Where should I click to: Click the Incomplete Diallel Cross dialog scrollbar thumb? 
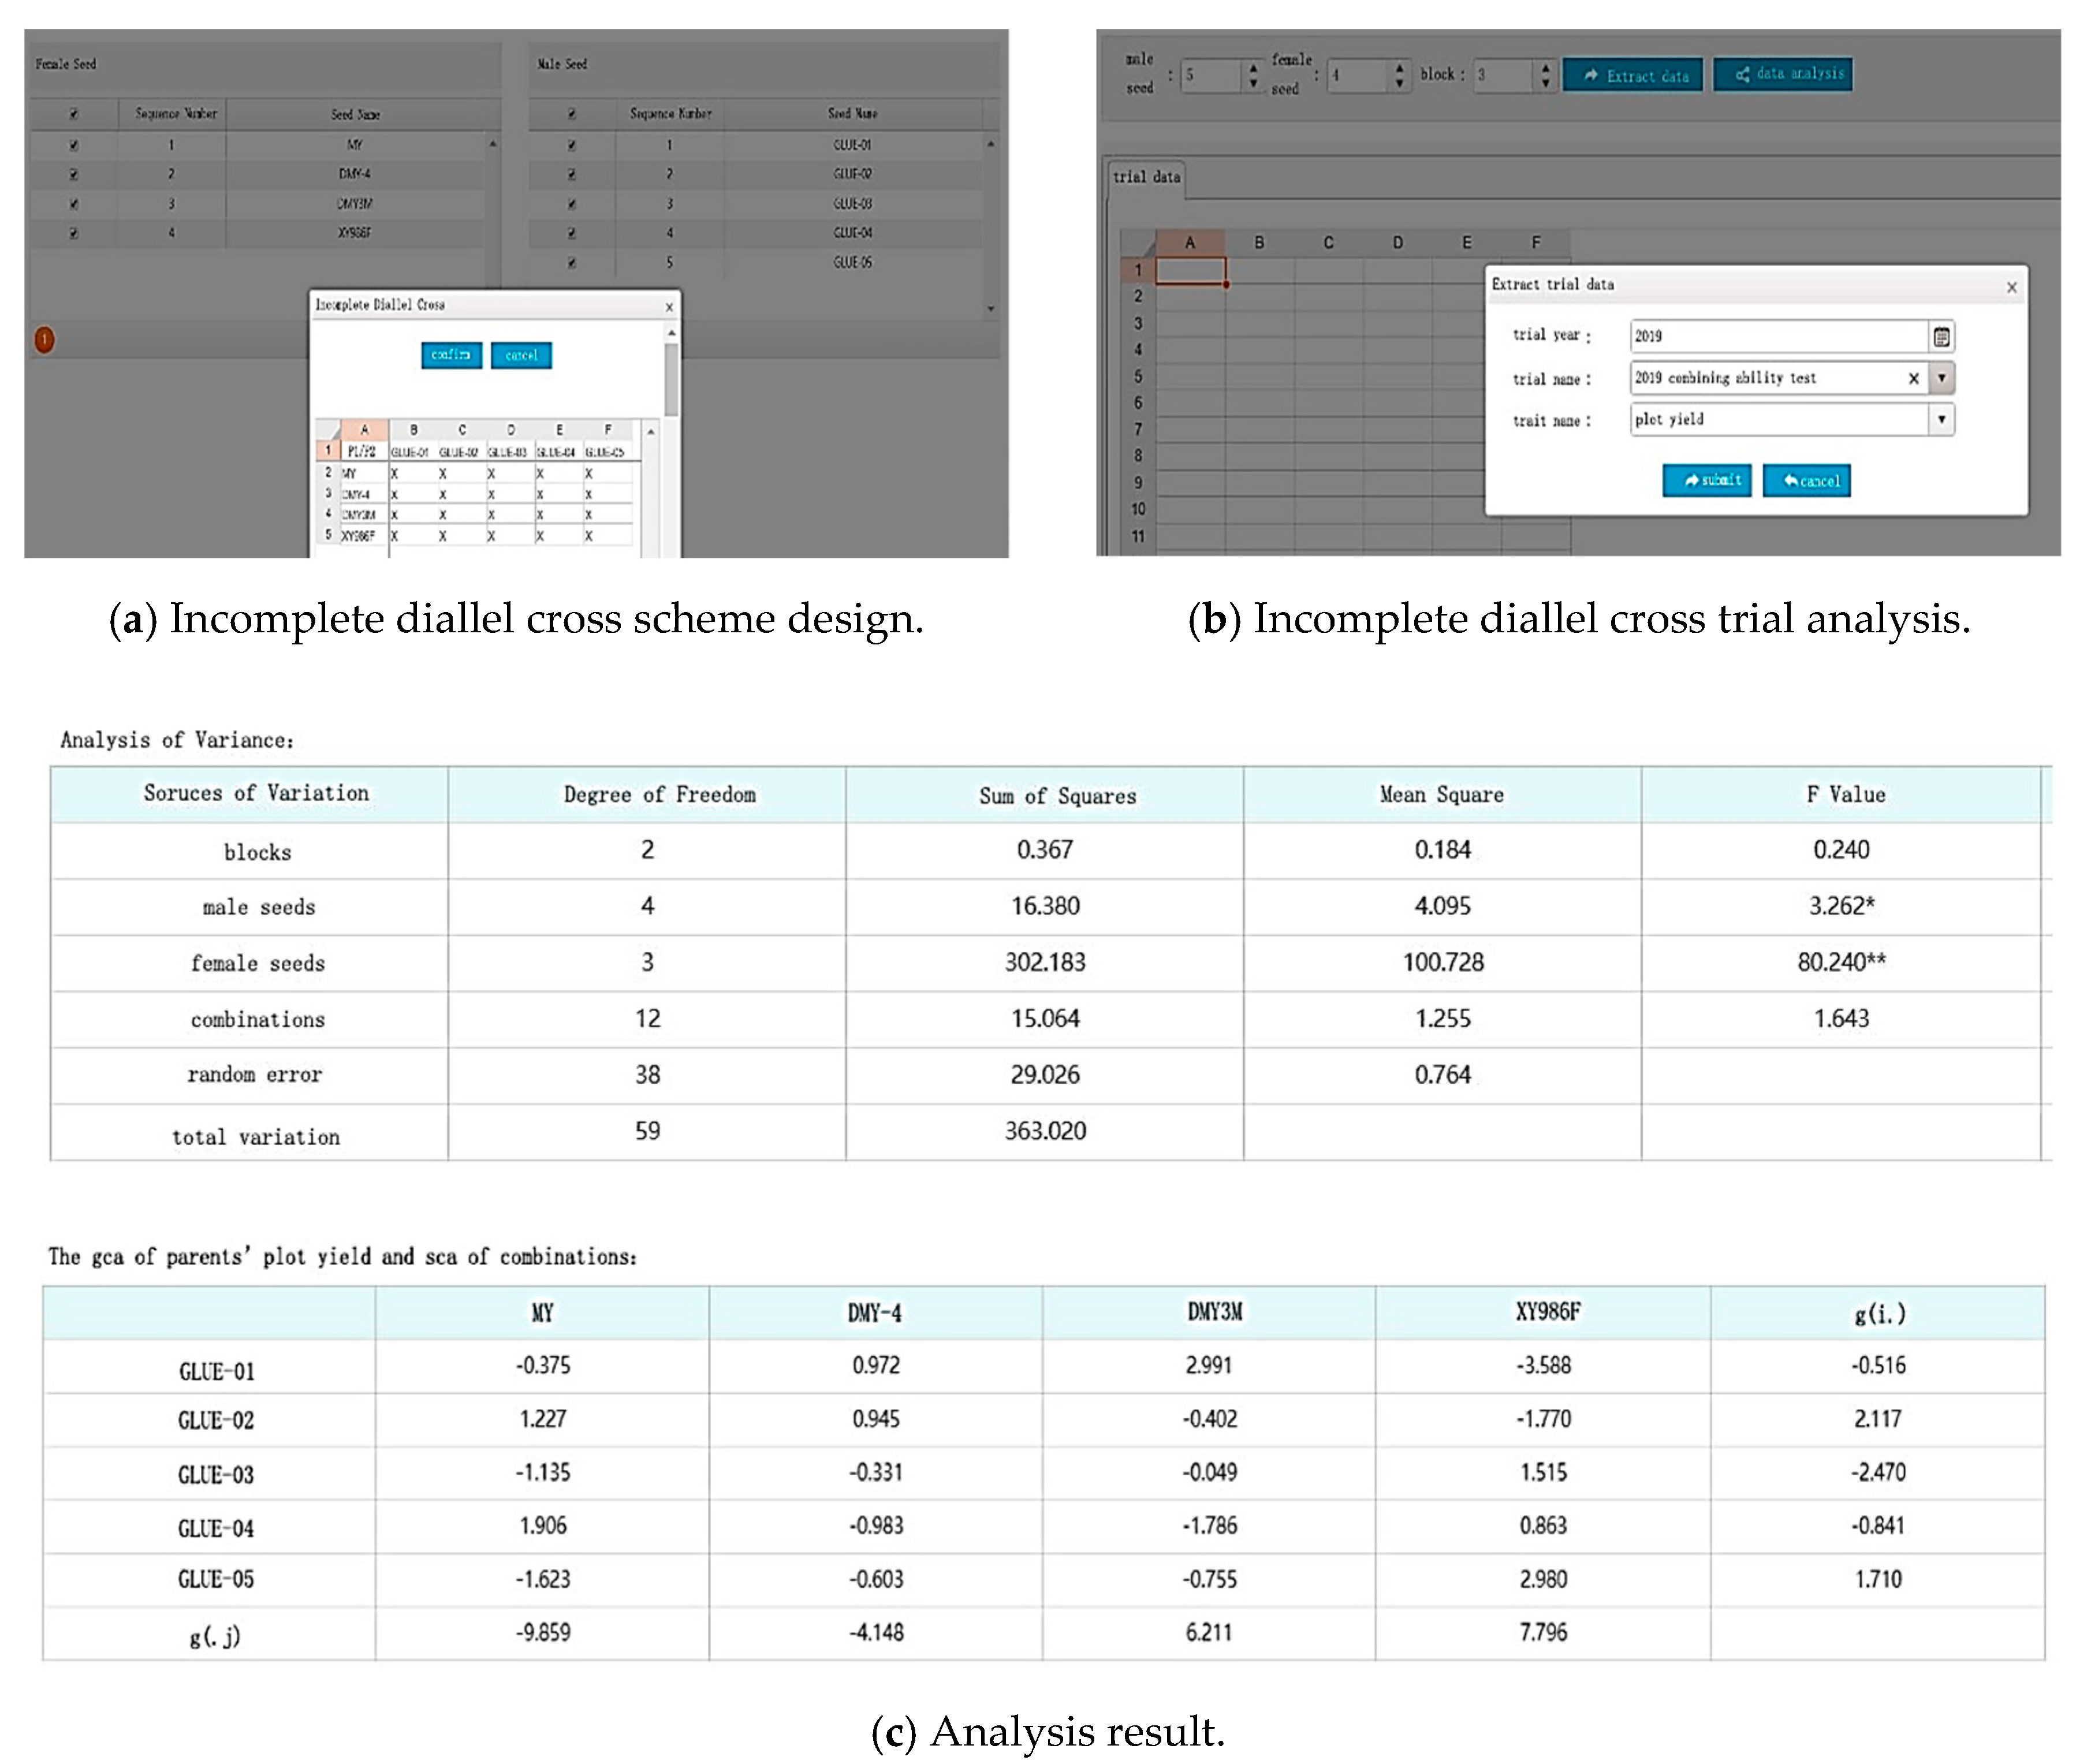(672, 379)
